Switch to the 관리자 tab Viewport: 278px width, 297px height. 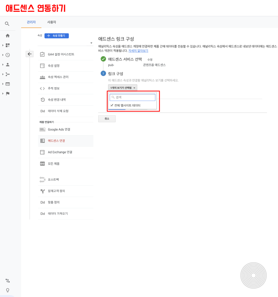pyautogui.click(x=31, y=22)
